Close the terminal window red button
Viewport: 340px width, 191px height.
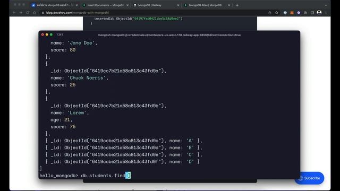[x=42, y=34]
